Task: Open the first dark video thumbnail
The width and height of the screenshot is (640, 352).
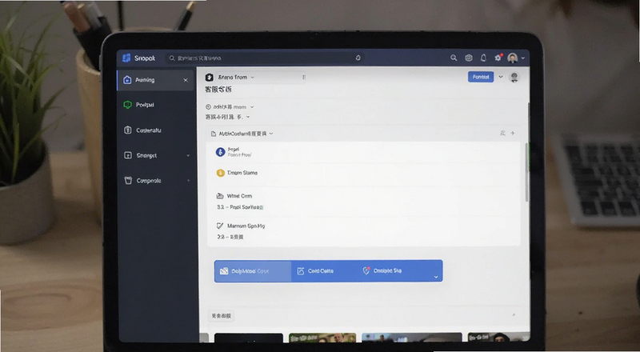Action: point(249,338)
